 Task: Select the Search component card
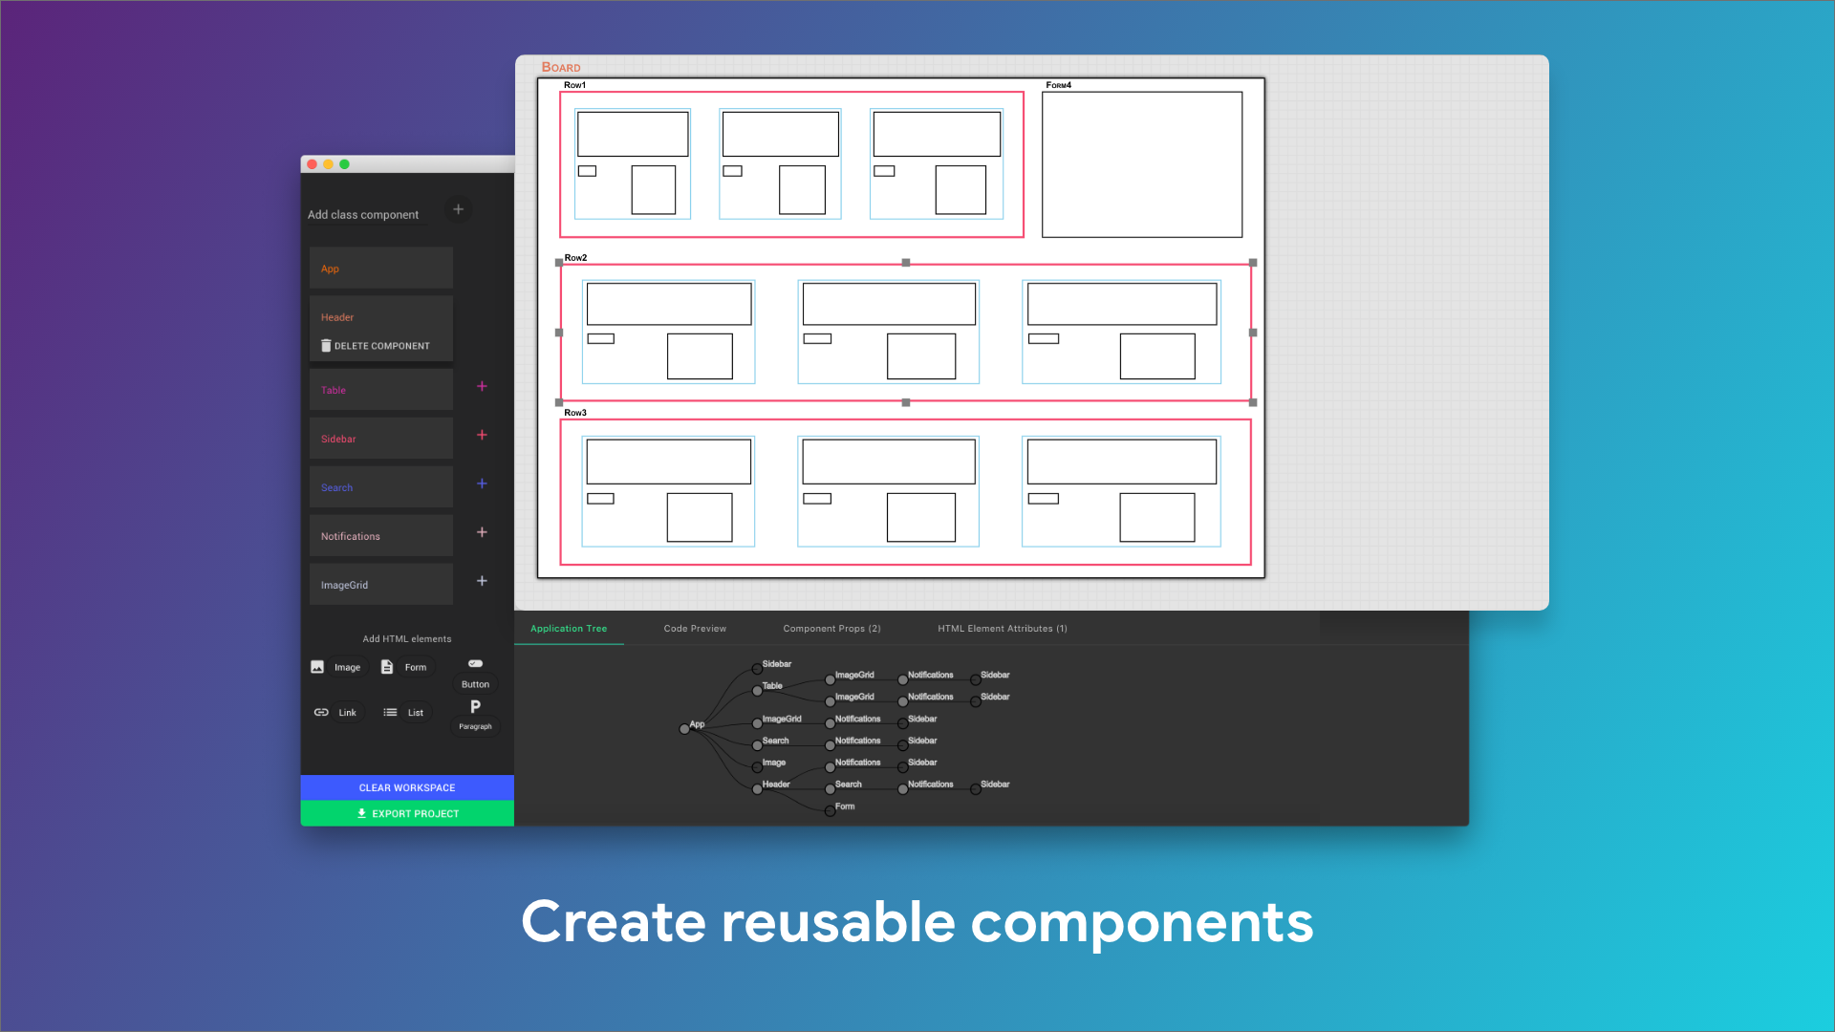380,487
